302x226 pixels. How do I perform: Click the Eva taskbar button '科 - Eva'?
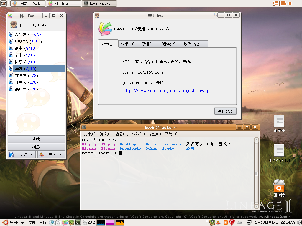[64, 3]
